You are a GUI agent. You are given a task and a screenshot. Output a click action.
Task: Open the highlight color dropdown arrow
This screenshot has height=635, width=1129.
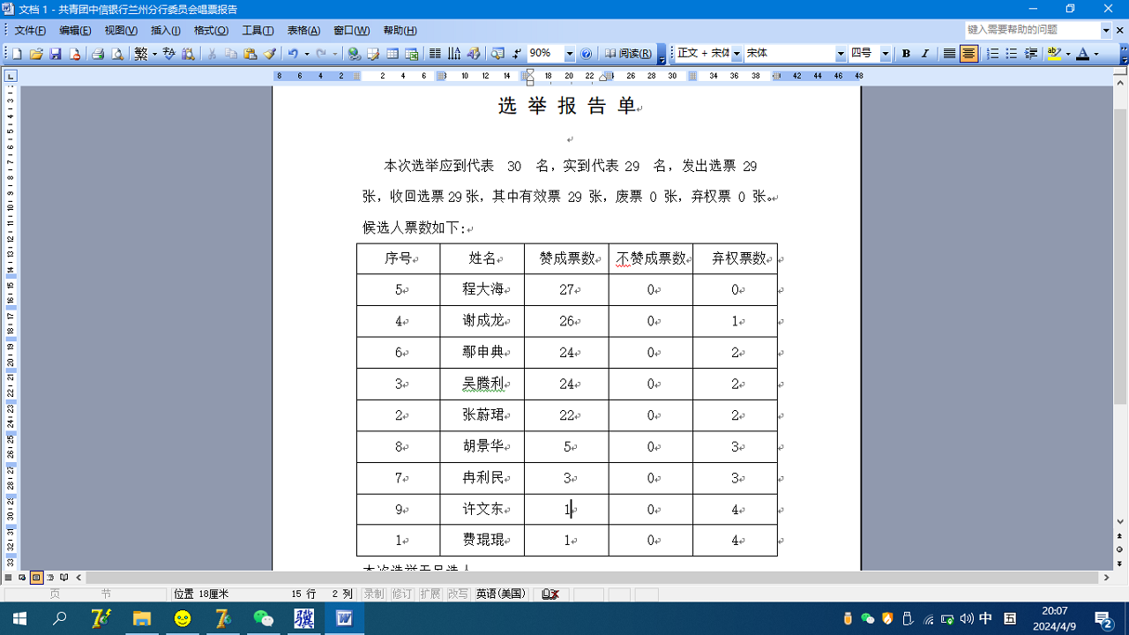pyautogui.click(x=1067, y=54)
